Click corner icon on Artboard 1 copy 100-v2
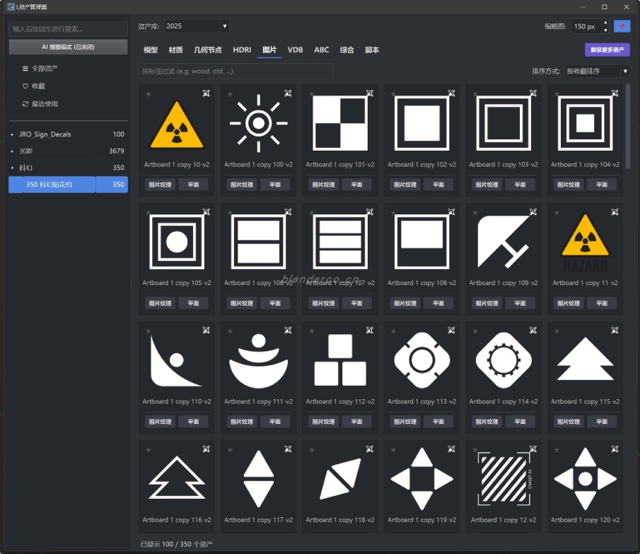This screenshot has height=554, width=640. click(288, 93)
